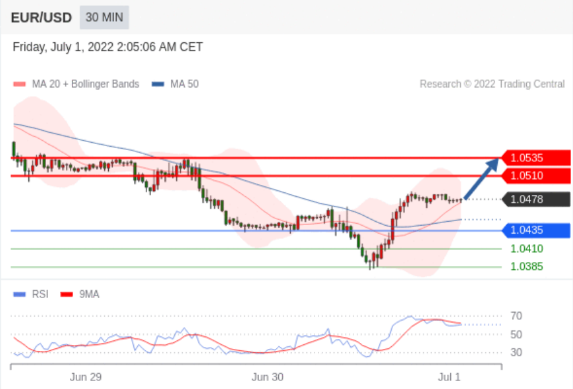
Task: Click the RSI legend color swatch
Action: (19, 294)
